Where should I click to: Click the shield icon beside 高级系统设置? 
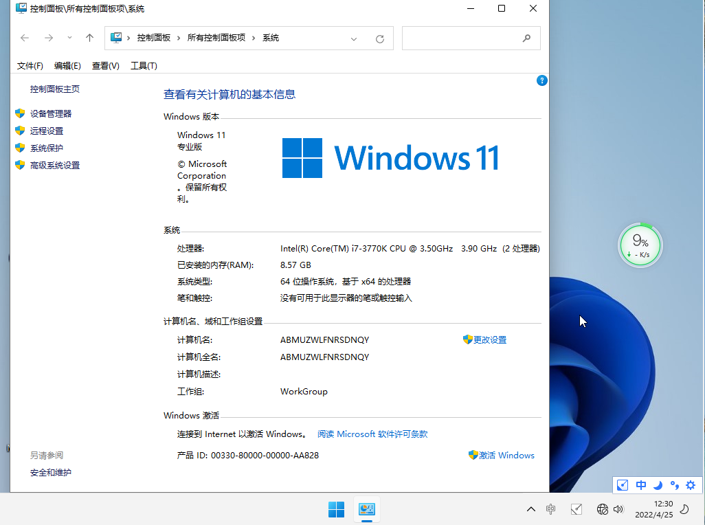point(20,165)
